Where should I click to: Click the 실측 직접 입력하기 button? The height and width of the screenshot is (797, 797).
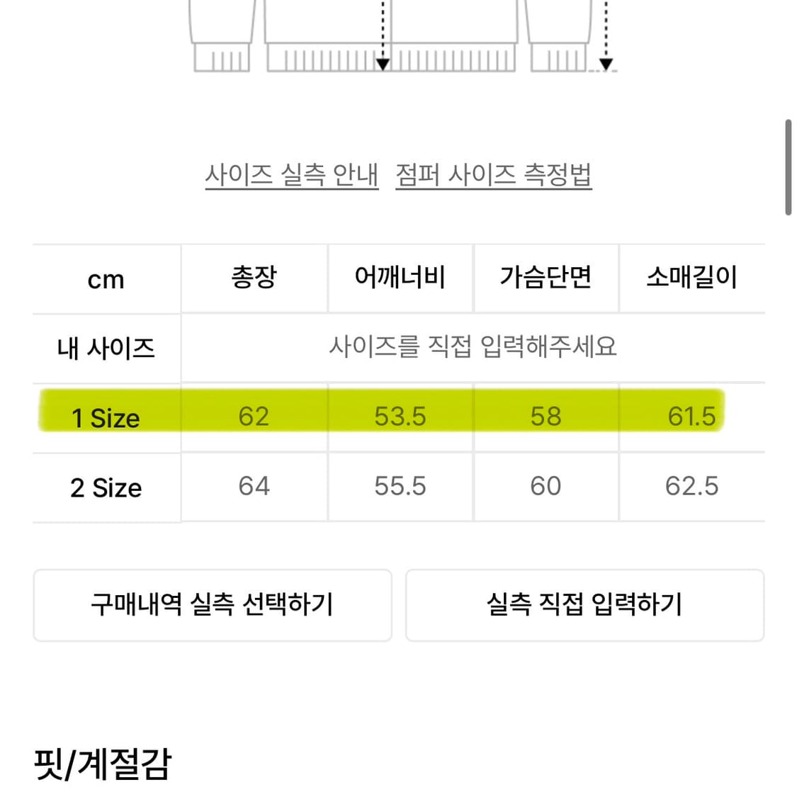coord(586,605)
